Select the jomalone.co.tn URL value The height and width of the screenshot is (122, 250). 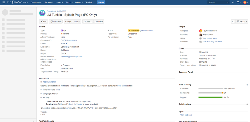[67, 68]
